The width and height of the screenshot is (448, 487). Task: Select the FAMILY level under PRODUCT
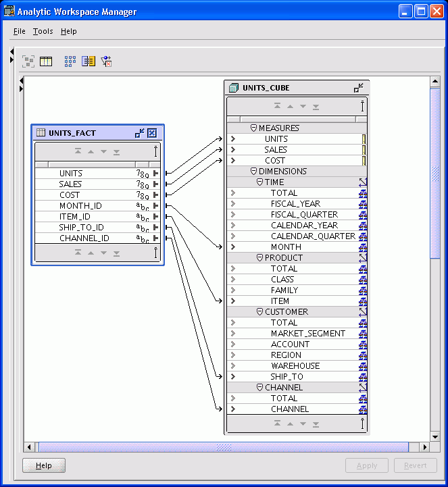pos(297,290)
